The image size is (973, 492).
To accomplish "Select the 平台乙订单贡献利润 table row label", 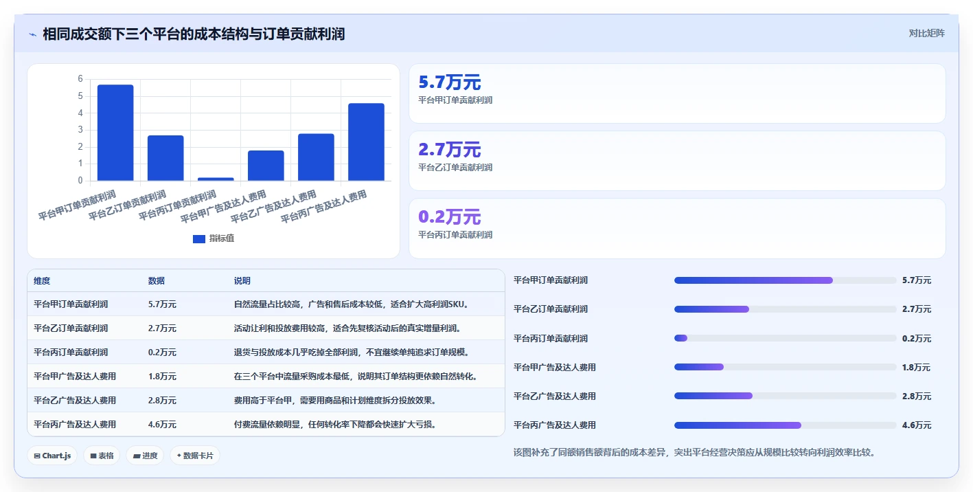I will pos(71,328).
